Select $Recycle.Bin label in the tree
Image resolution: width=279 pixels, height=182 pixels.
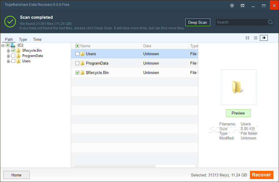(x=32, y=50)
